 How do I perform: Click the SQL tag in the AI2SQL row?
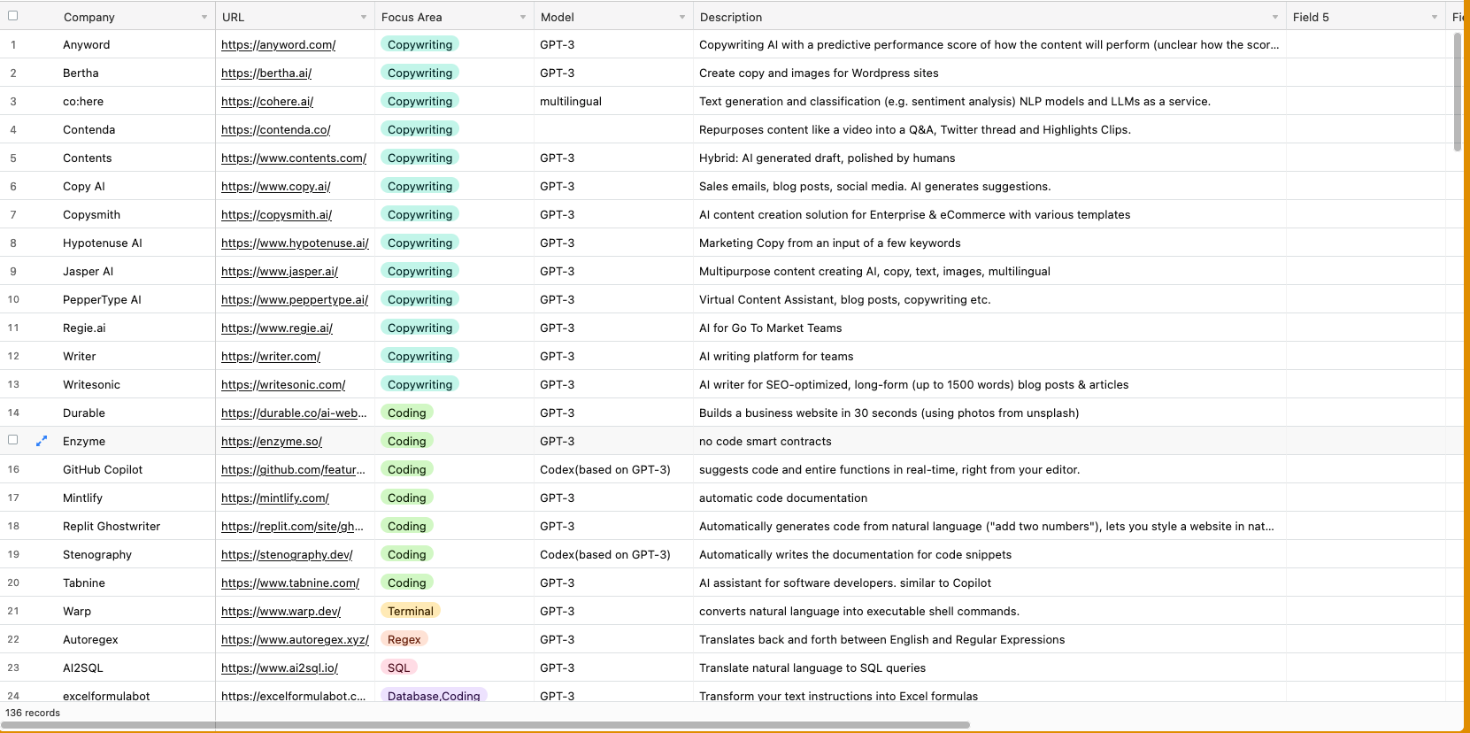click(399, 667)
